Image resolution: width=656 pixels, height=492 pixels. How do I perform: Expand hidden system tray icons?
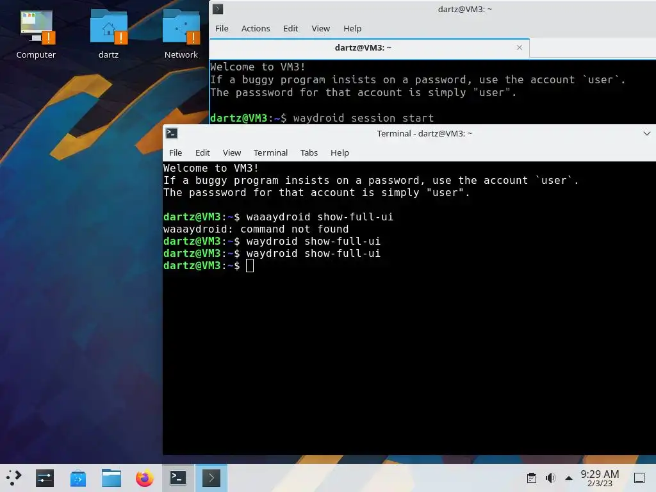click(x=569, y=478)
